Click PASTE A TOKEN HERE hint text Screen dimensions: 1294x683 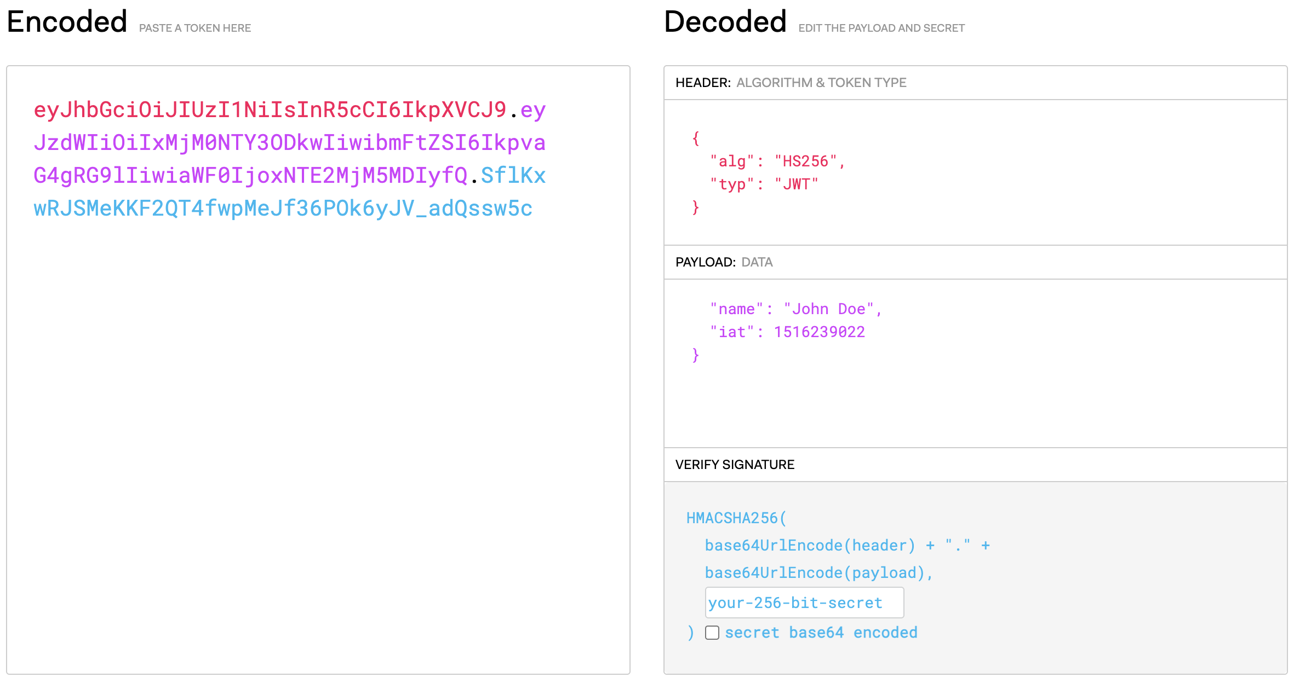tap(194, 28)
